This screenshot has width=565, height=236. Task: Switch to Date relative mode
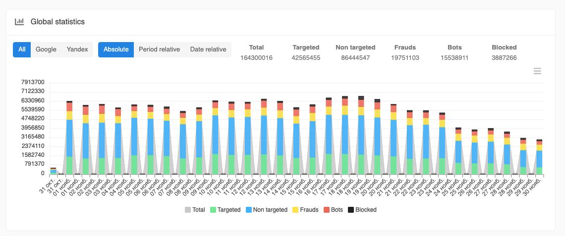[x=208, y=49]
